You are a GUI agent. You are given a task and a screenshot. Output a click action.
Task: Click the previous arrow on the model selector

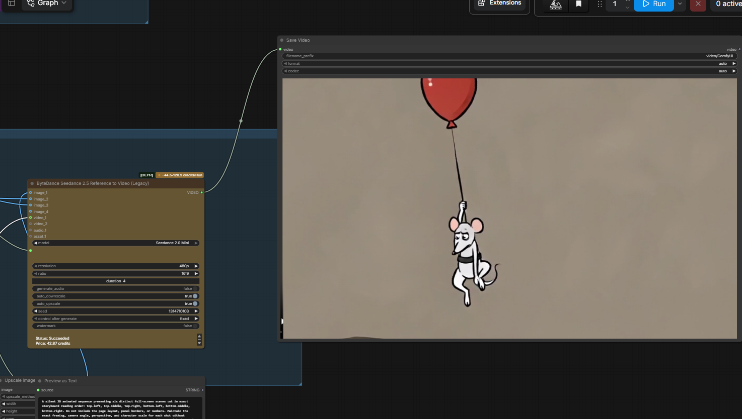[x=36, y=243]
